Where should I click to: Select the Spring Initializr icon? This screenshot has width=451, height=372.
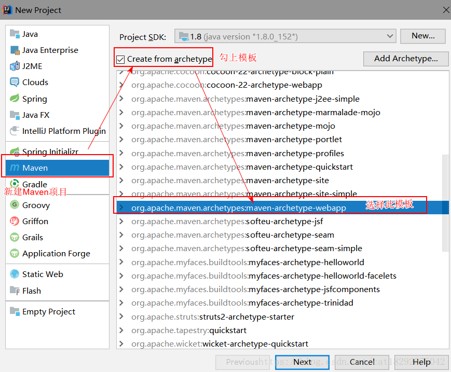point(15,151)
